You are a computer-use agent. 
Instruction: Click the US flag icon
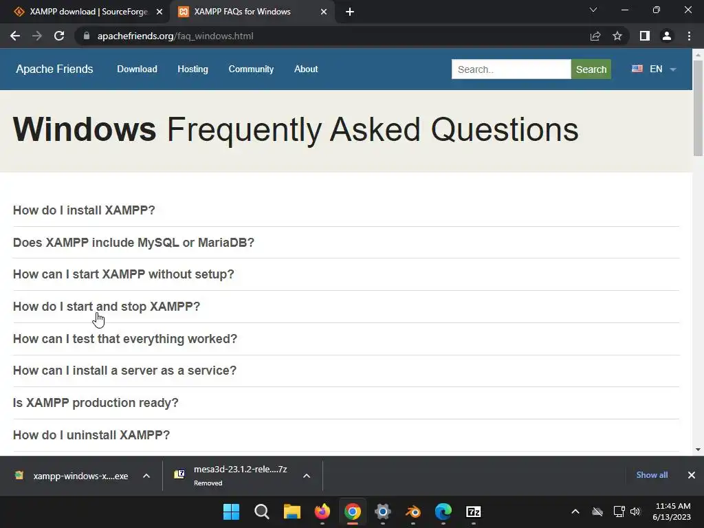637,69
